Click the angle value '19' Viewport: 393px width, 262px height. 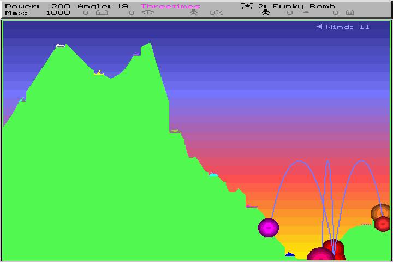tap(123, 6)
